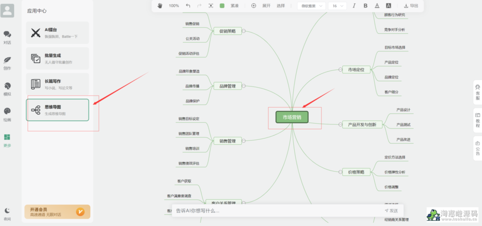Select the 促销策略 node
The height and width of the screenshot is (226, 482).
227,31
